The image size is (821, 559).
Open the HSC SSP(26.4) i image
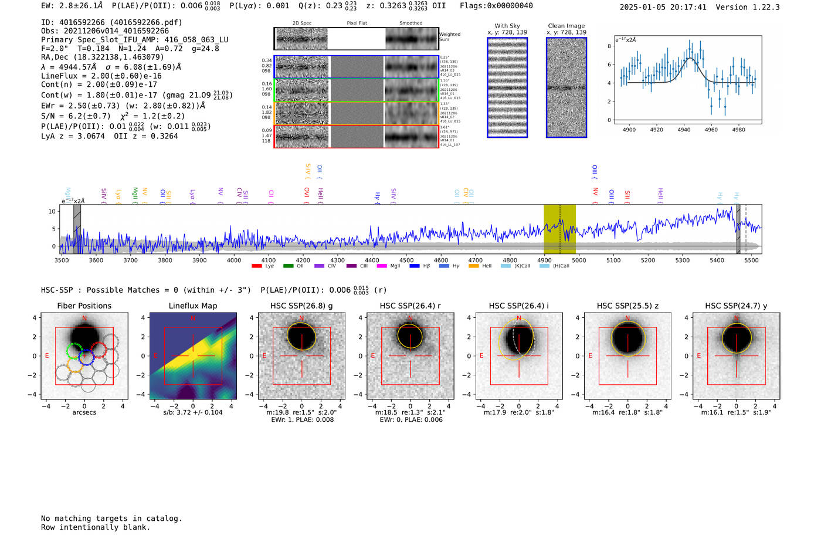click(519, 356)
